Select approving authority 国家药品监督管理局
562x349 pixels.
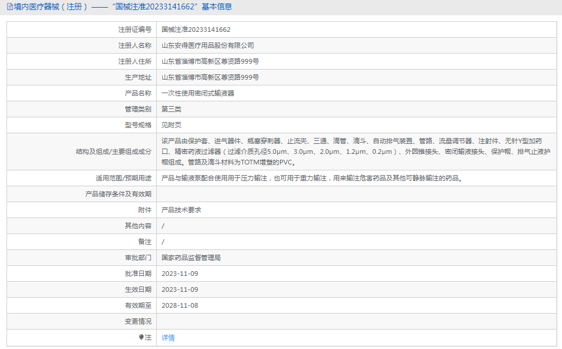pos(191,258)
